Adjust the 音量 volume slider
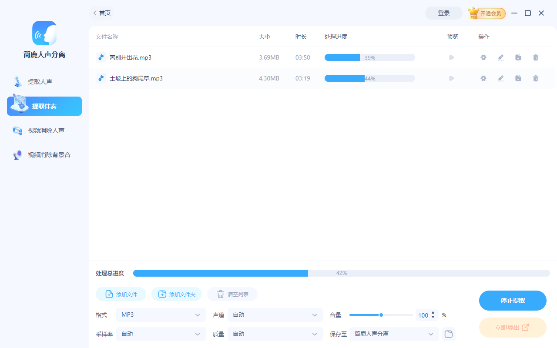 (x=381, y=315)
